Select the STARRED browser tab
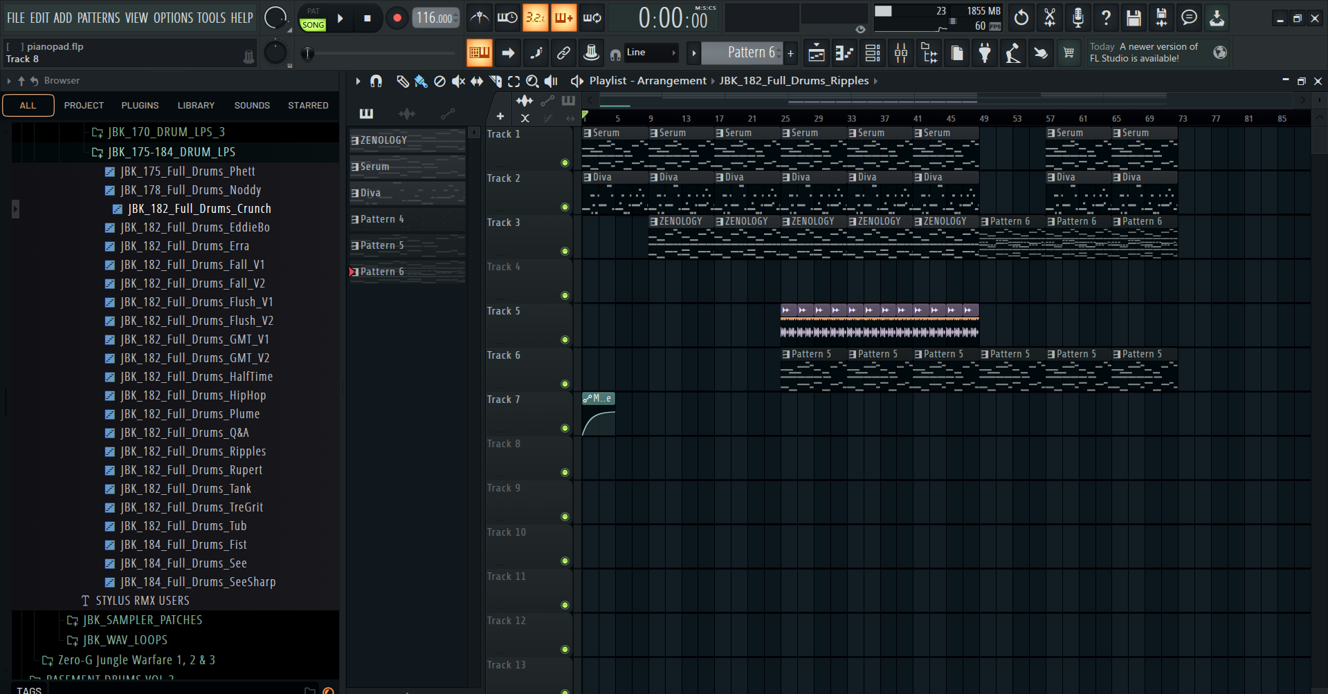1328x694 pixels. (308, 106)
